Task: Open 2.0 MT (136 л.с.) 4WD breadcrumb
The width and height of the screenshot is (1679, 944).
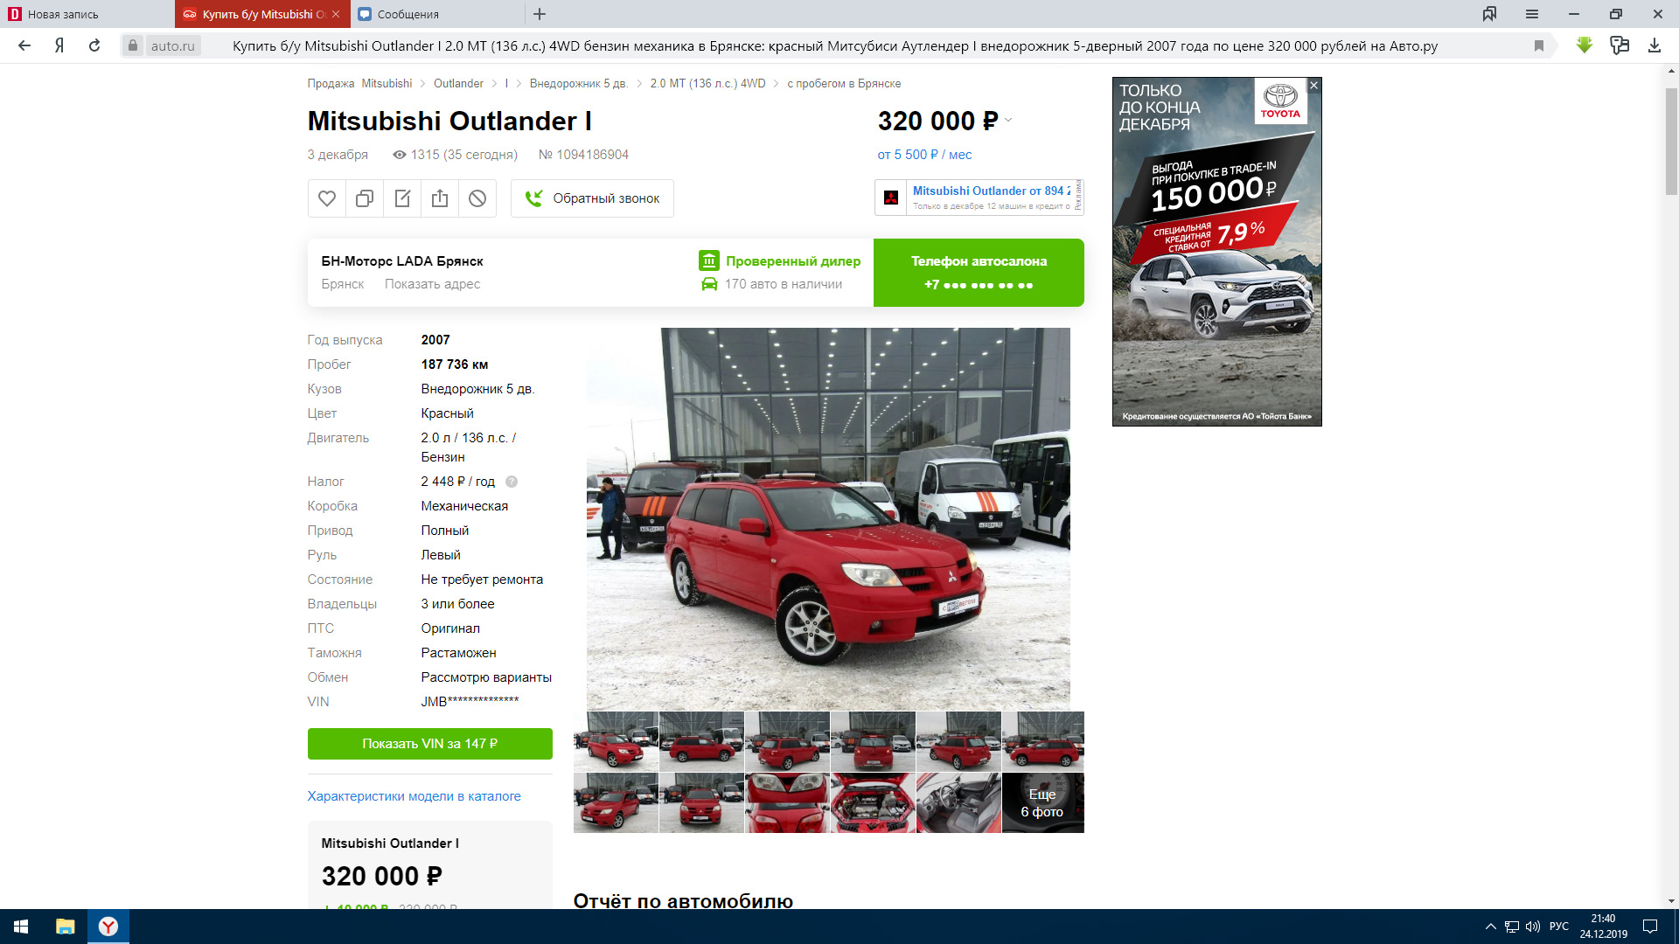Action: click(x=707, y=84)
